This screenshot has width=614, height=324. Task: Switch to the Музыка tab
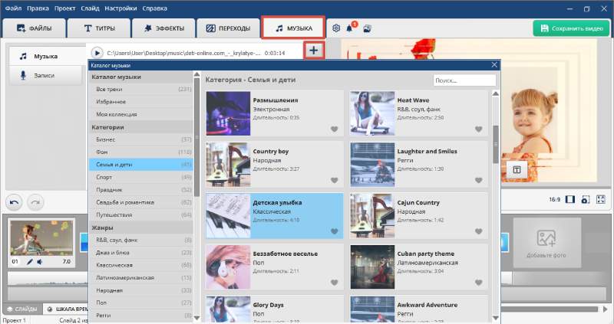pos(293,28)
